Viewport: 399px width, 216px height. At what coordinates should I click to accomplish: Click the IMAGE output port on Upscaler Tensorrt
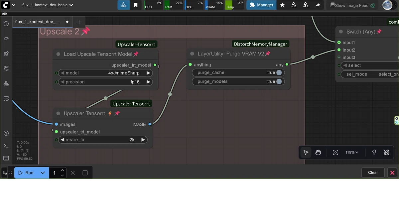[x=150, y=124]
